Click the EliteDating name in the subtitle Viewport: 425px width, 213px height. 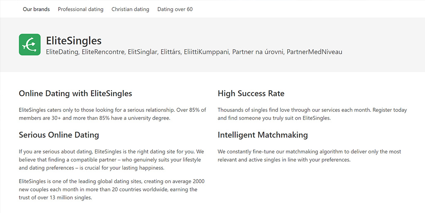tap(62, 52)
